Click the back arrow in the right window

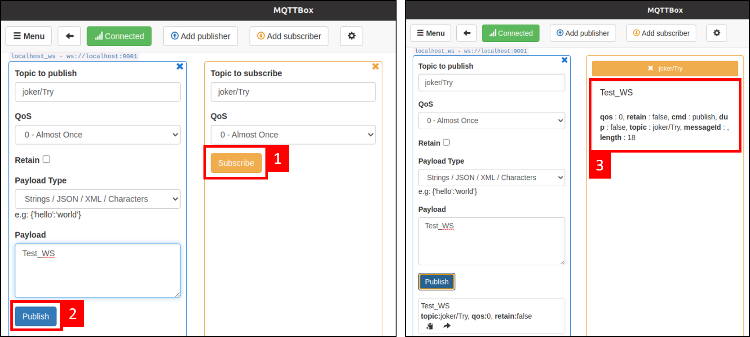point(467,33)
